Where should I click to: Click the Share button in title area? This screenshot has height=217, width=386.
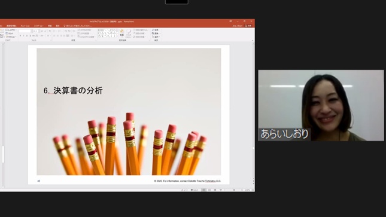click(x=248, y=26)
